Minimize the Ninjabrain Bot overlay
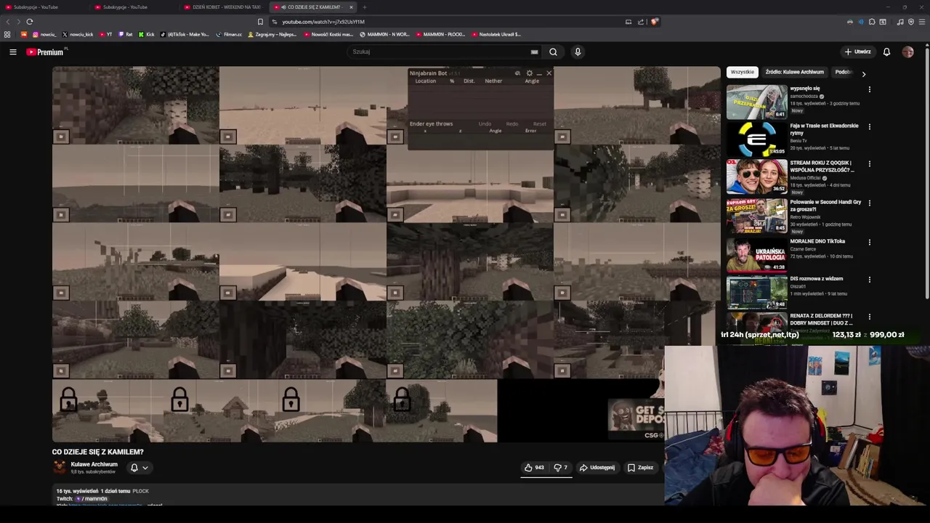 coord(539,73)
